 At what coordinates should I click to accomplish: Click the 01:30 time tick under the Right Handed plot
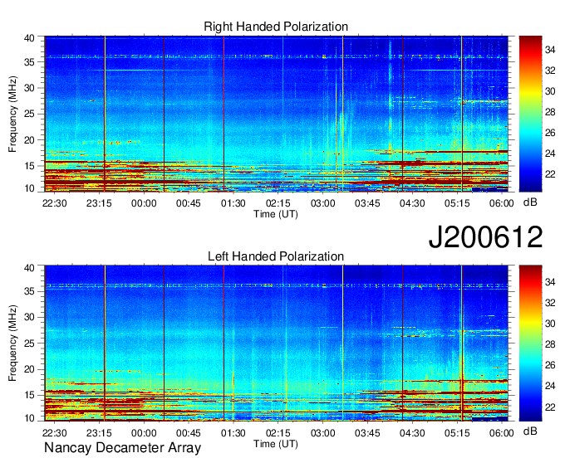pyautogui.click(x=233, y=203)
